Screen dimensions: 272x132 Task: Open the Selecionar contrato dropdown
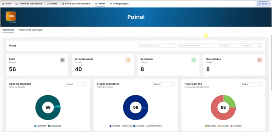(x=196, y=46)
